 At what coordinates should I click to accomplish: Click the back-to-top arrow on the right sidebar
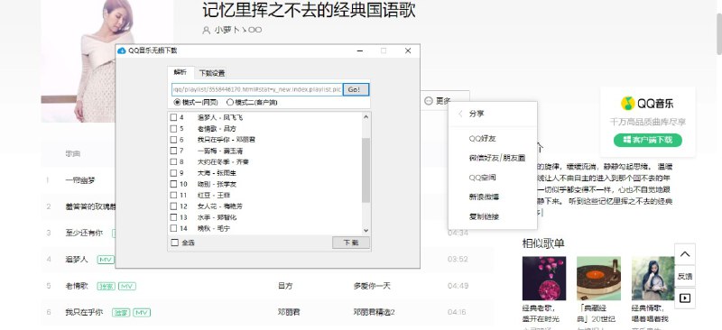point(685,254)
